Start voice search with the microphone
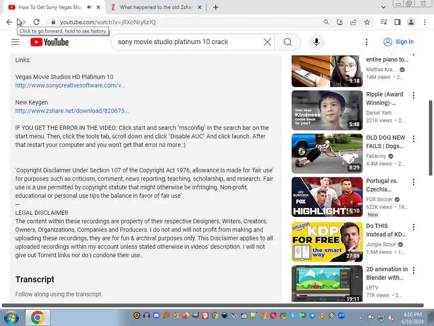This screenshot has height=326, width=434. 316,42
